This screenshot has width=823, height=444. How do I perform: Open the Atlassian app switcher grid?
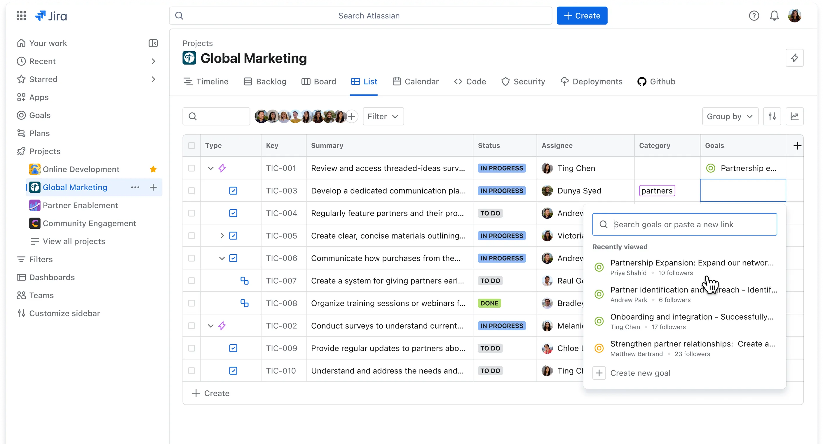[x=21, y=15]
